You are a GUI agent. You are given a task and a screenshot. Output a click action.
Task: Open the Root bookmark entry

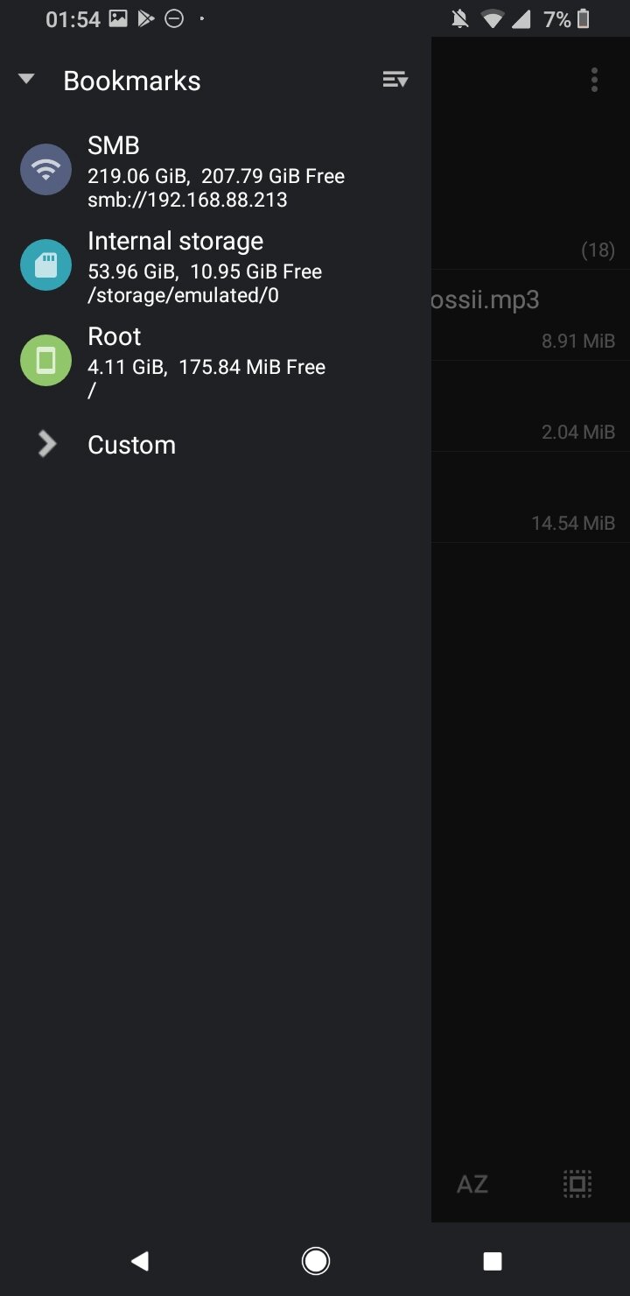[x=215, y=361]
